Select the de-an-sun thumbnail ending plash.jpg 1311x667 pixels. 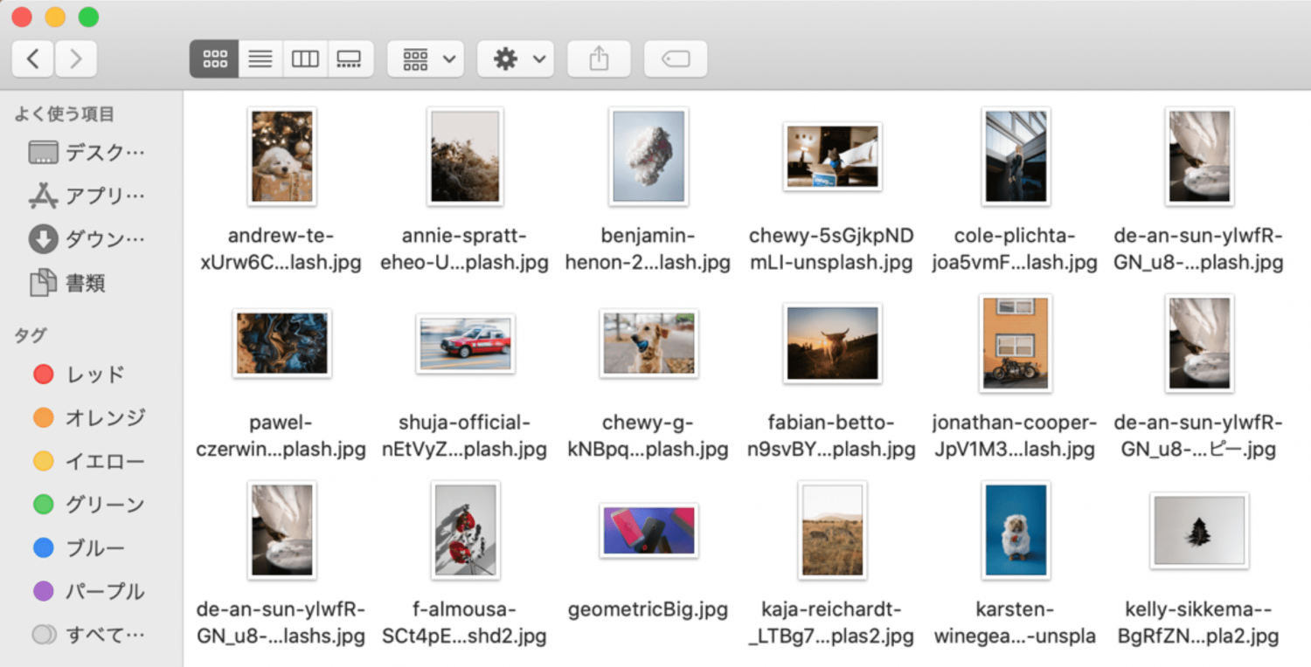tap(1199, 156)
